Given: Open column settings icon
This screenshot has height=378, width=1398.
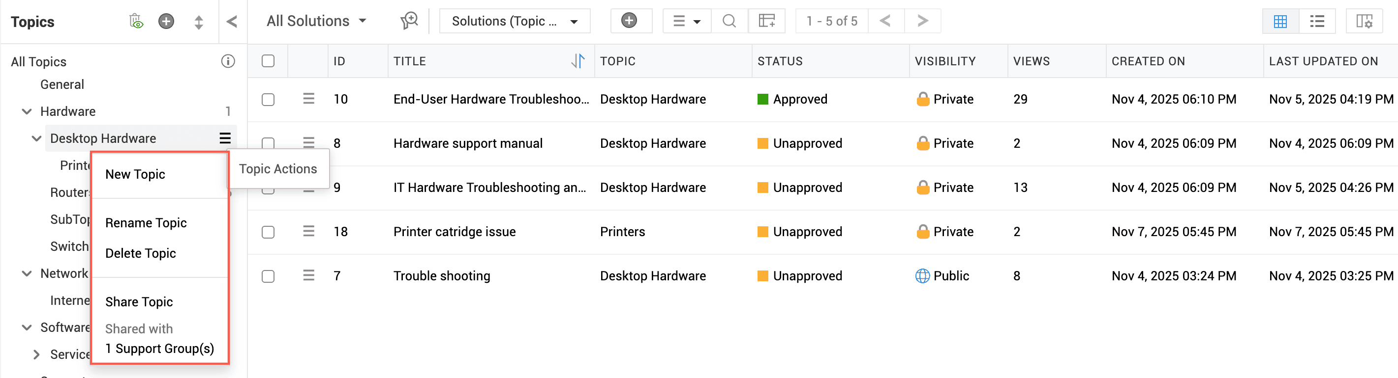Looking at the screenshot, I should [1365, 21].
